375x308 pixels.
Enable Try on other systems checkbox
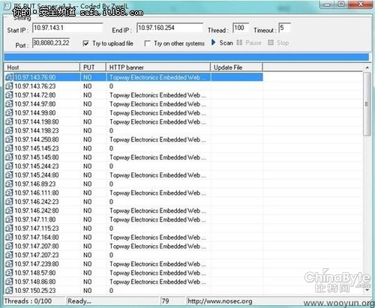coord(147,43)
